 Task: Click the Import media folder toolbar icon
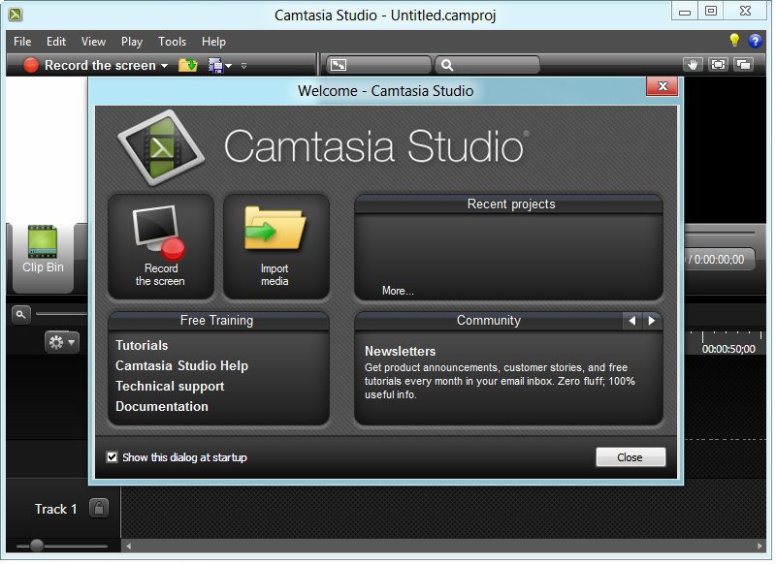click(x=188, y=65)
